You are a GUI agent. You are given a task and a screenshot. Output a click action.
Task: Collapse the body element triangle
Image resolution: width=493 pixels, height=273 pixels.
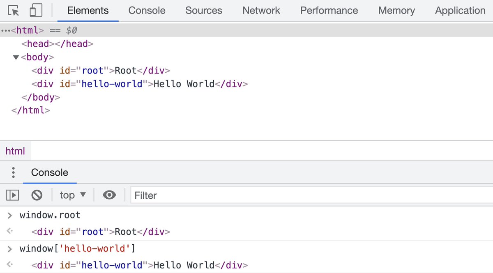coord(16,57)
